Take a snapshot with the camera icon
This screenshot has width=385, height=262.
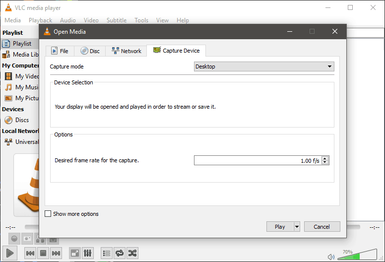tap(27, 238)
